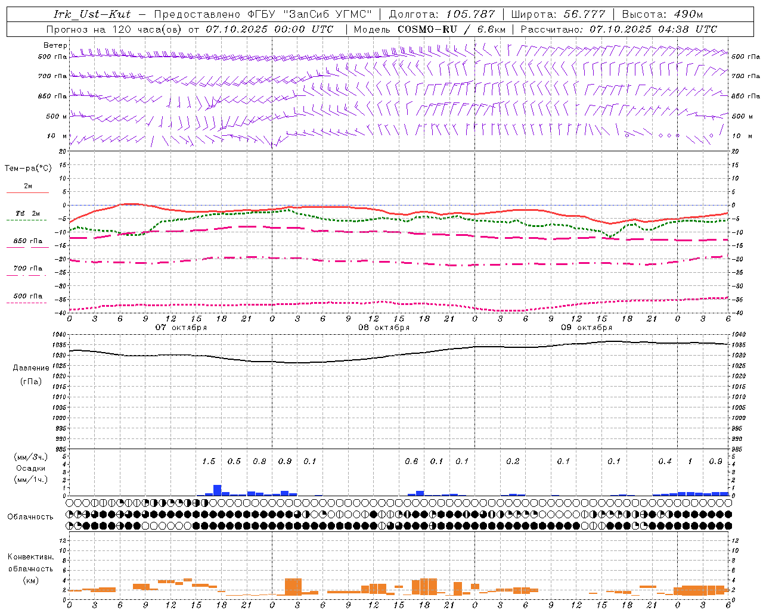Viewport: 763px width, 610px height.
Task: Click the 0.5 precipitation total value
Action: click(x=234, y=461)
